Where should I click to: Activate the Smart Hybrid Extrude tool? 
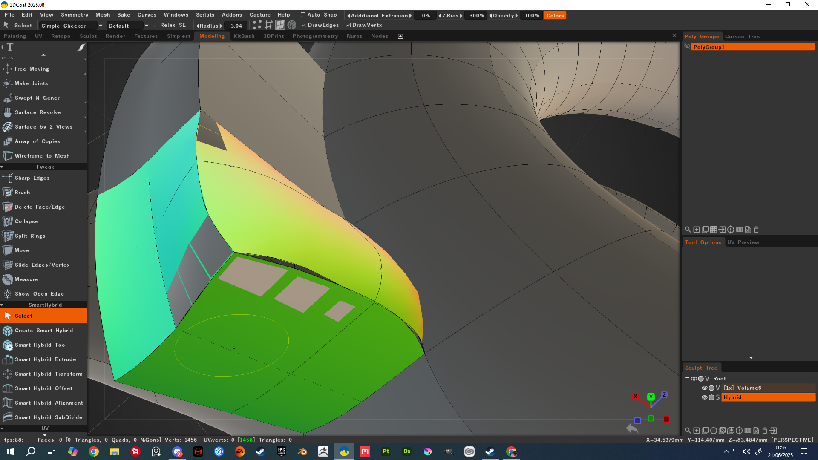45,359
